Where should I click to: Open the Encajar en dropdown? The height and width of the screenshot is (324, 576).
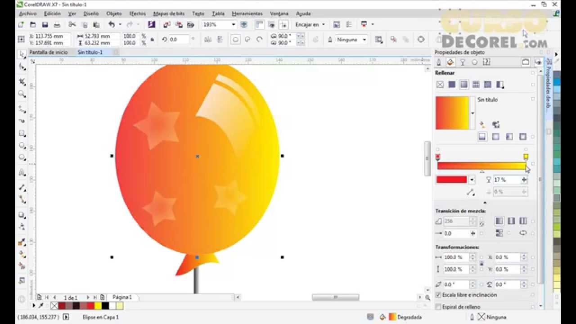pyautogui.click(x=323, y=25)
